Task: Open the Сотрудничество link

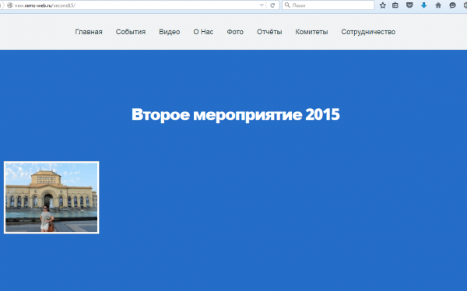Action: coord(368,32)
